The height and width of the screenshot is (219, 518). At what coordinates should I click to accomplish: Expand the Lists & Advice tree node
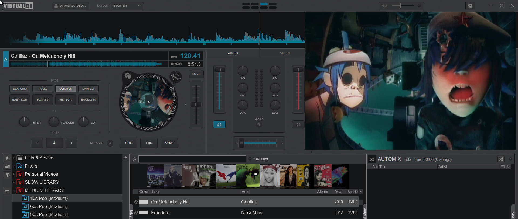point(14,158)
